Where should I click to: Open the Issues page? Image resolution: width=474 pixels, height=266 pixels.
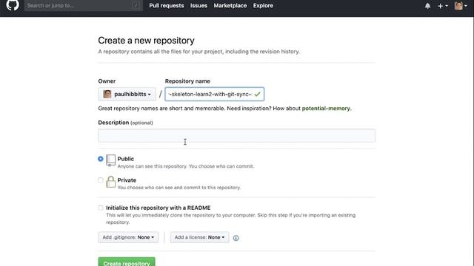click(198, 5)
